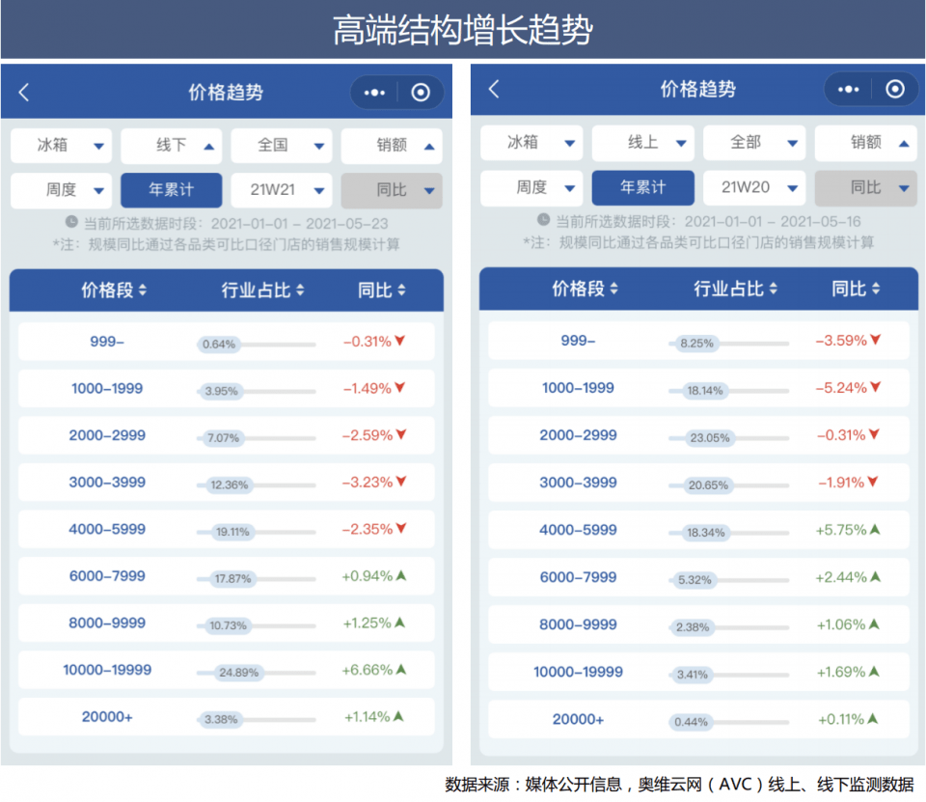
Task: Open more options dots in left panel
Action: pyautogui.click(x=374, y=93)
